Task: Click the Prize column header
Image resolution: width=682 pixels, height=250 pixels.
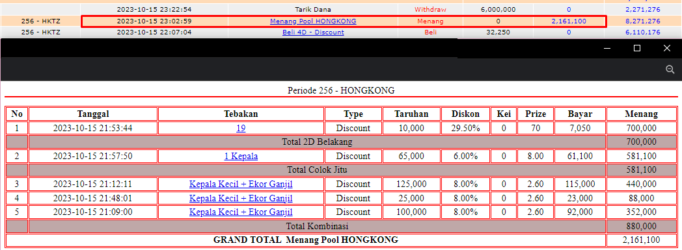Action: pos(536,114)
